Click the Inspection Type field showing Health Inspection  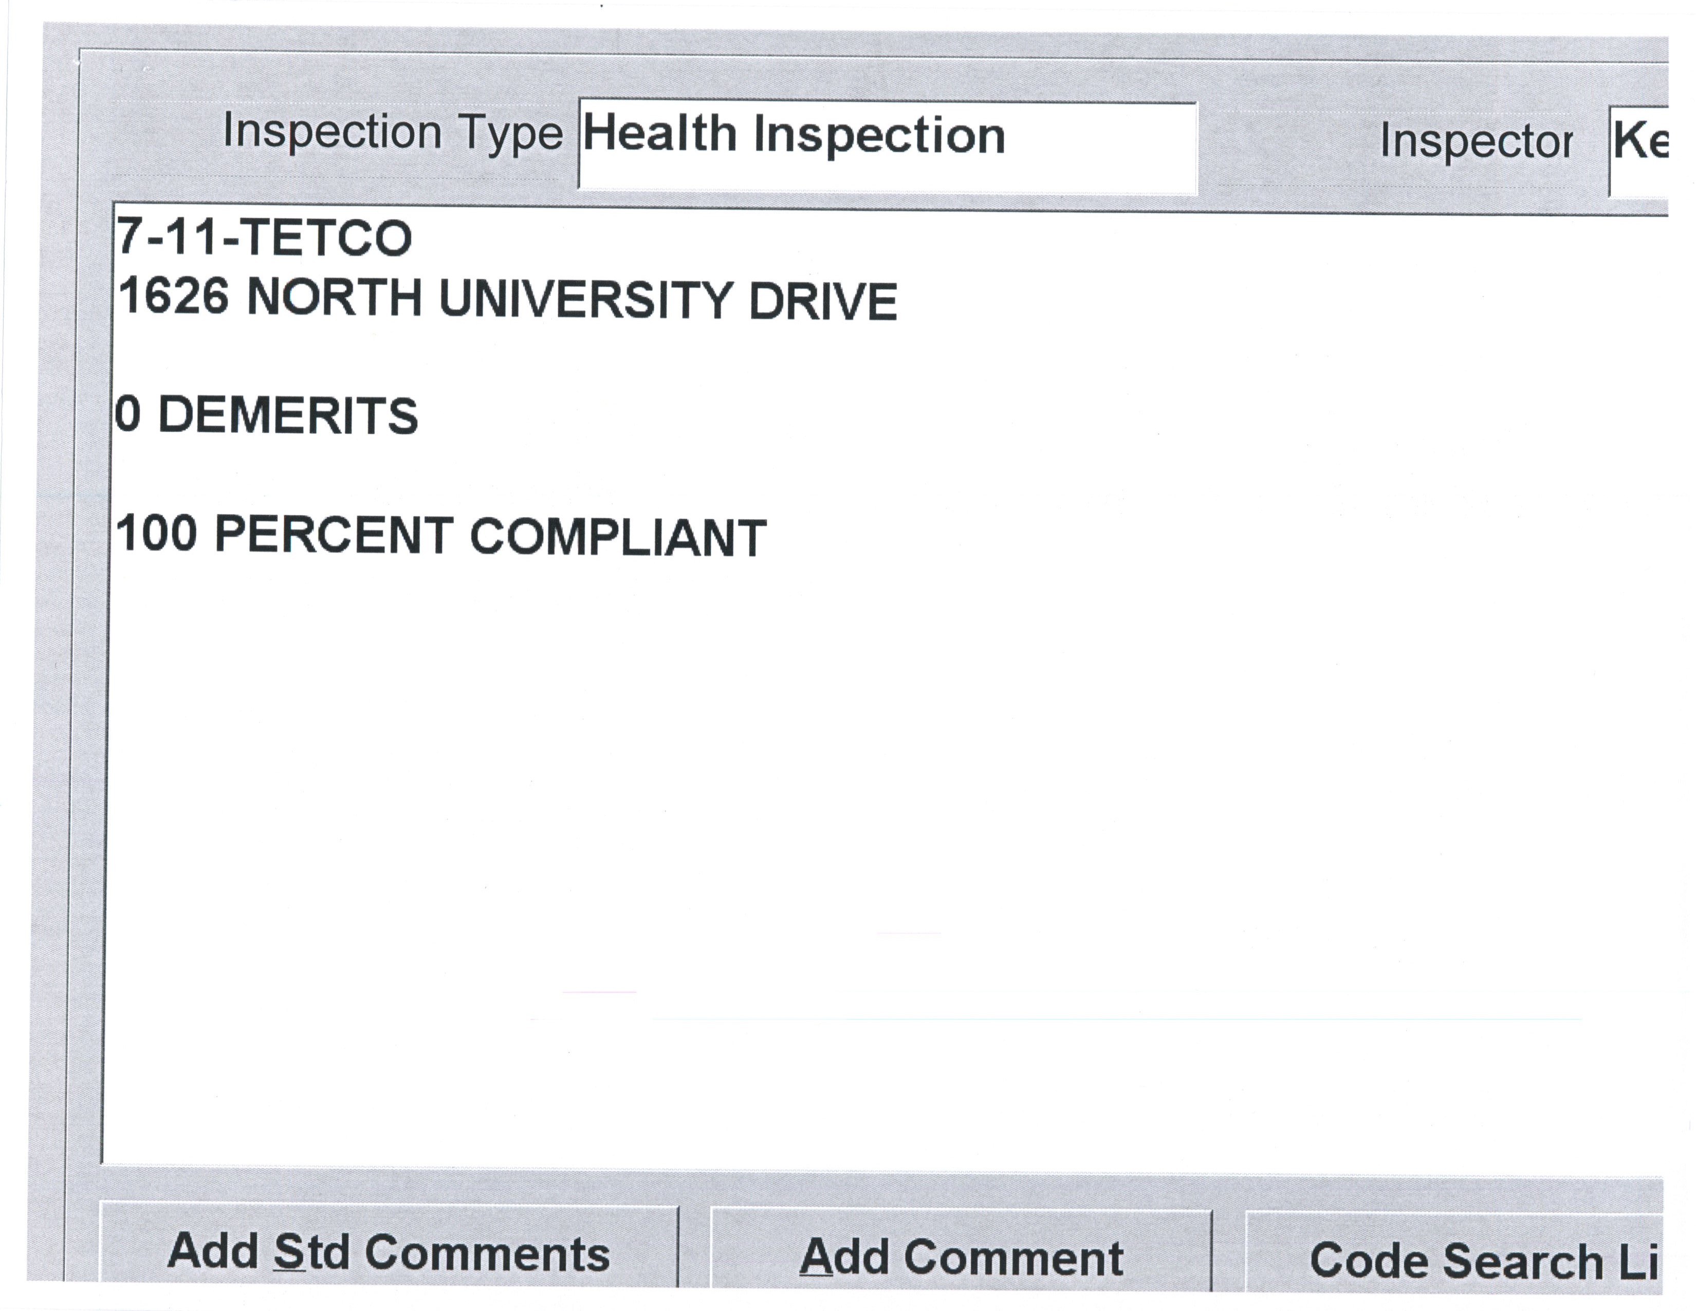(887, 146)
